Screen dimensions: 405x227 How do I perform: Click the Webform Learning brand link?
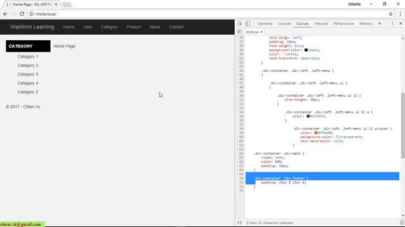tap(32, 26)
